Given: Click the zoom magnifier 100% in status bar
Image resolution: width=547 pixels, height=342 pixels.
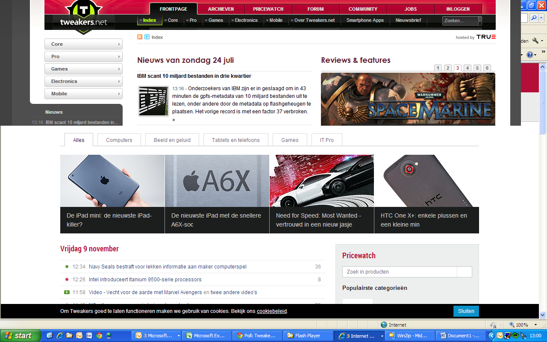Looking at the screenshot, I should pos(512,325).
